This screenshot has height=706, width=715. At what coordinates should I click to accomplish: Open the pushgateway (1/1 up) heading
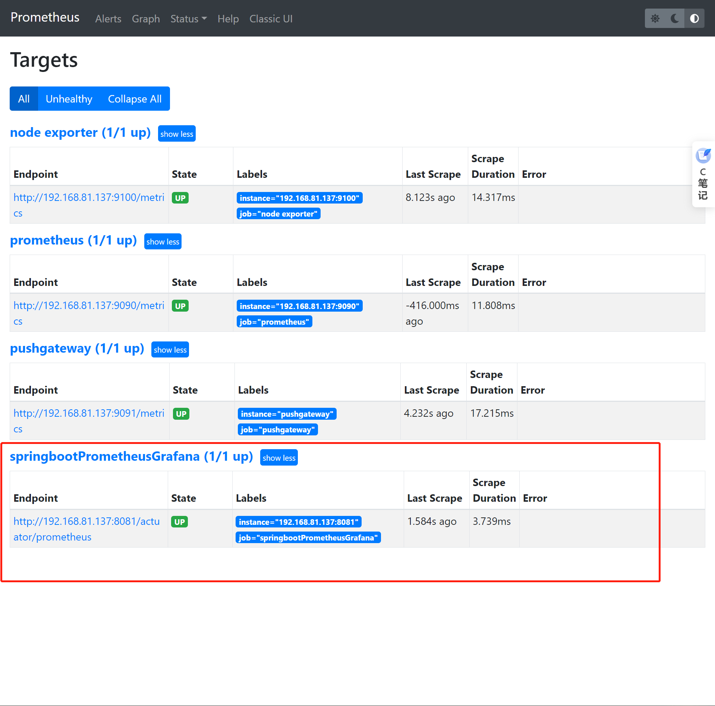coord(77,349)
